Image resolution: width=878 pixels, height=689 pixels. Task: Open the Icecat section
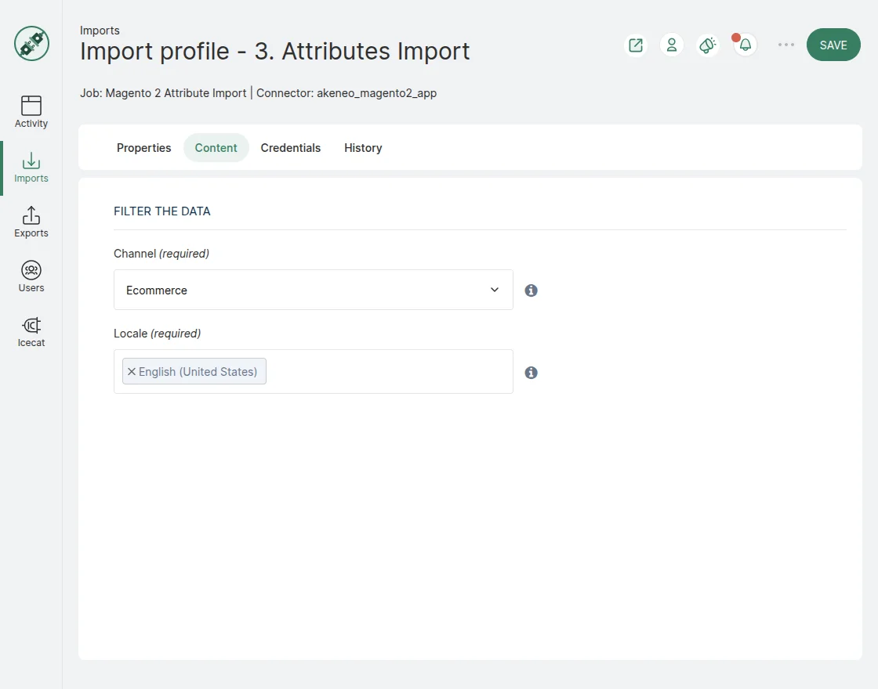pos(31,331)
